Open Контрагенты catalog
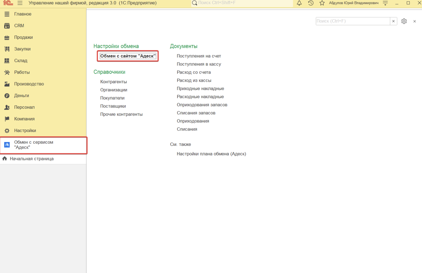The width and height of the screenshot is (422, 273). tap(114, 82)
